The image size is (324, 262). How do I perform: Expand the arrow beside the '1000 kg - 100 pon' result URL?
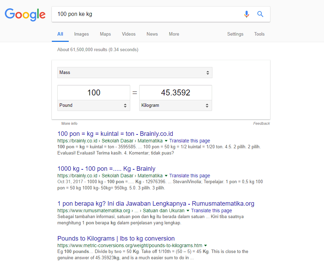[166, 176]
